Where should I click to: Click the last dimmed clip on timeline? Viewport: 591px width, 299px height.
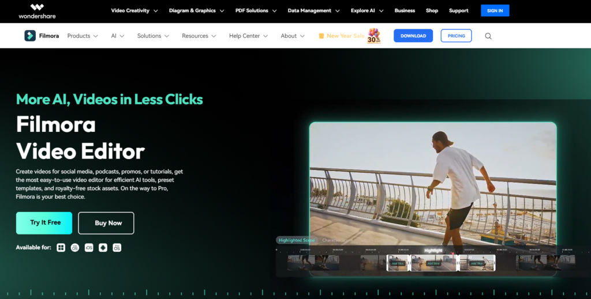point(545,263)
